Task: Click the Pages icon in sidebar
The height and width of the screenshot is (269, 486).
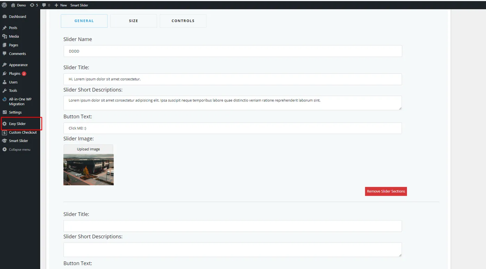Action: pos(5,45)
